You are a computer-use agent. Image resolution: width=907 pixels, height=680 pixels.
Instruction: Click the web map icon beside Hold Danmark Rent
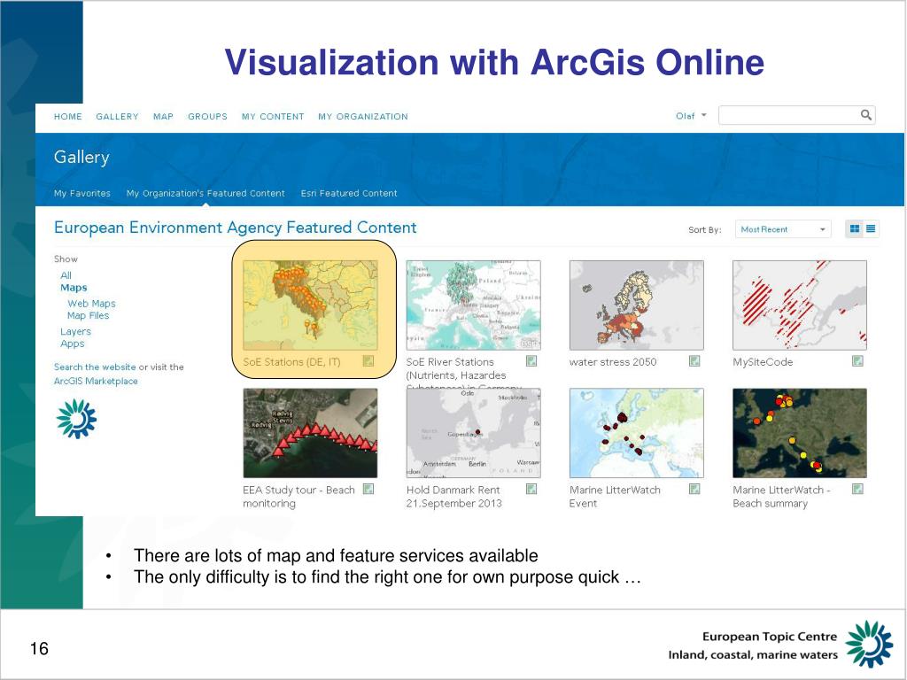[531, 489]
